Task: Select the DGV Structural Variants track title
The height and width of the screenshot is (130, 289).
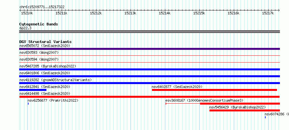Action: 45,42
